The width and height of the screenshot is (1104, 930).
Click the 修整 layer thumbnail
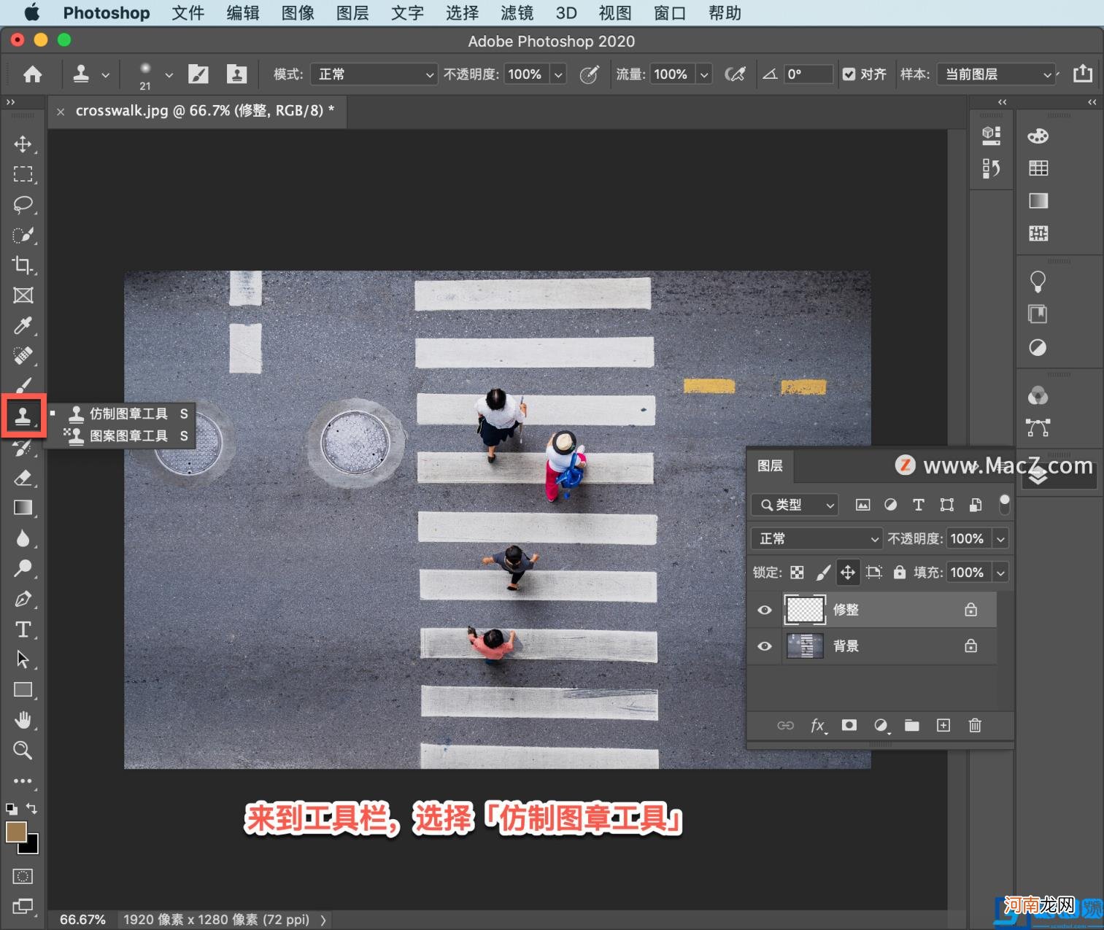pyautogui.click(x=805, y=610)
